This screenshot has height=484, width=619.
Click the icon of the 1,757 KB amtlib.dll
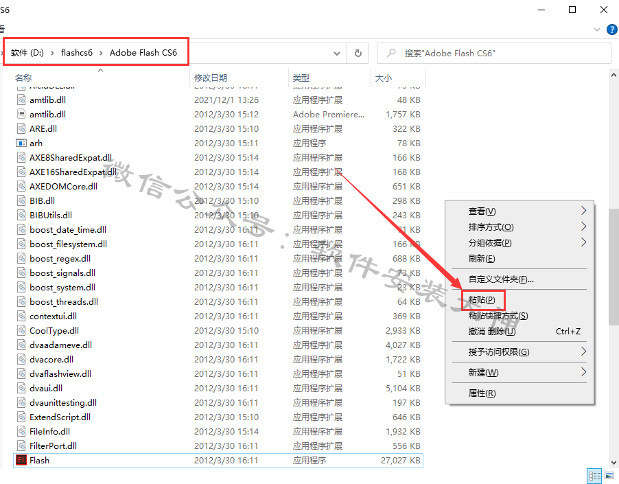pos(21,114)
